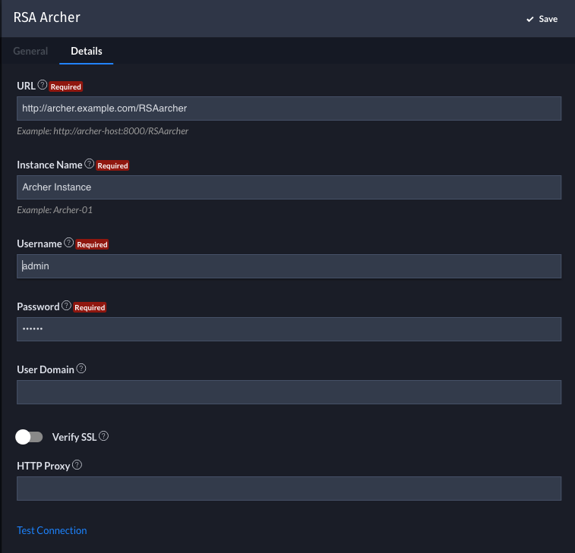Image resolution: width=575 pixels, height=553 pixels.
Task: Click the empty HTTP Proxy field
Action: click(x=289, y=489)
